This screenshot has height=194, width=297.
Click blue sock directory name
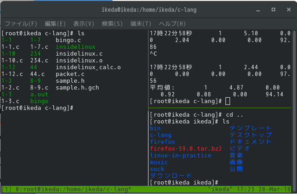(x=157, y=169)
